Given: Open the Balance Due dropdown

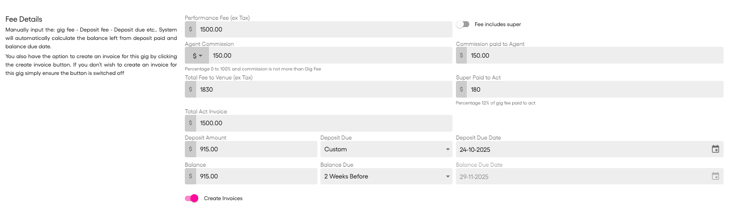Looking at the screenshot, I should [x=386, y=176].
